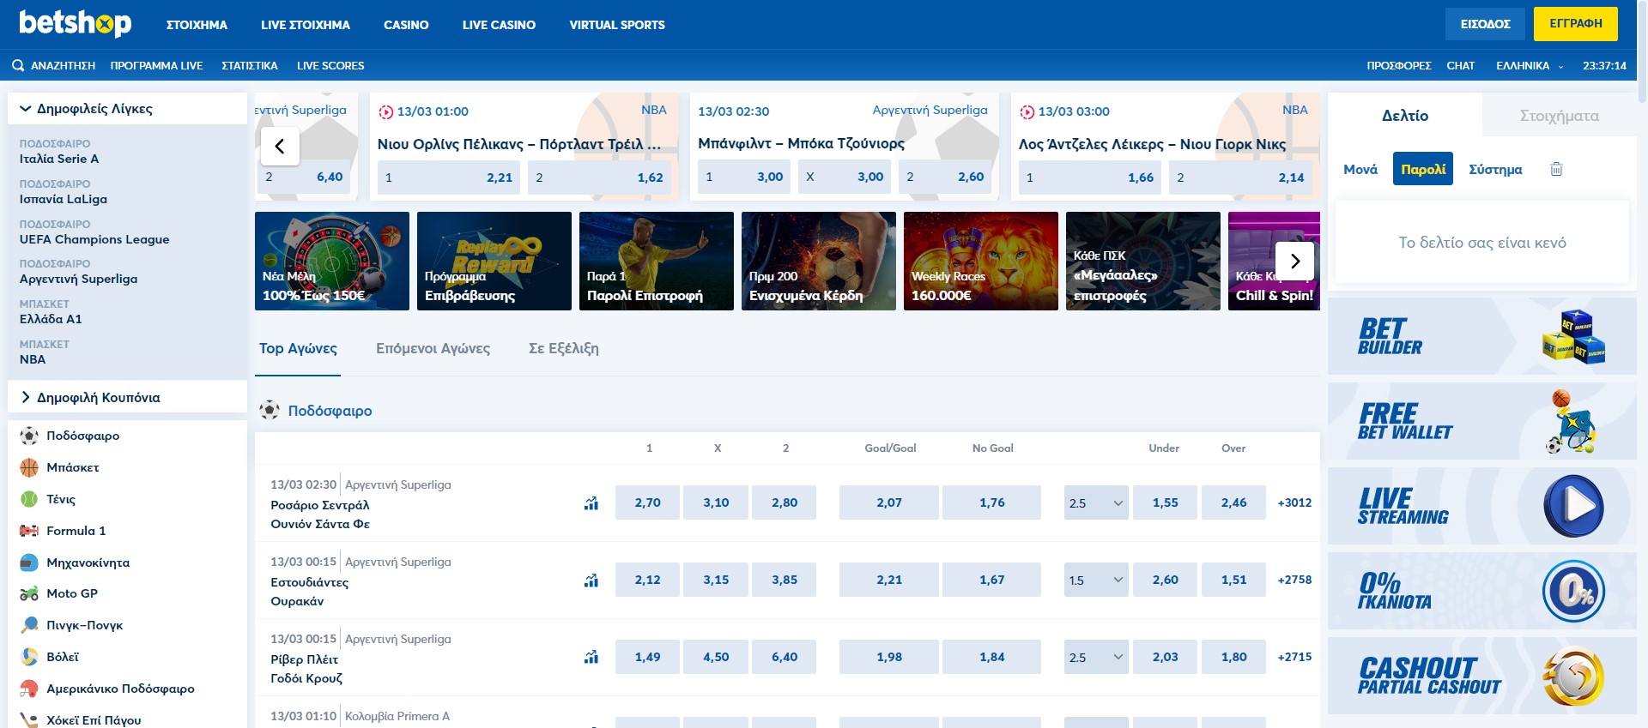
Task: Open the search magnifier icon
Action: coord(18,65)
